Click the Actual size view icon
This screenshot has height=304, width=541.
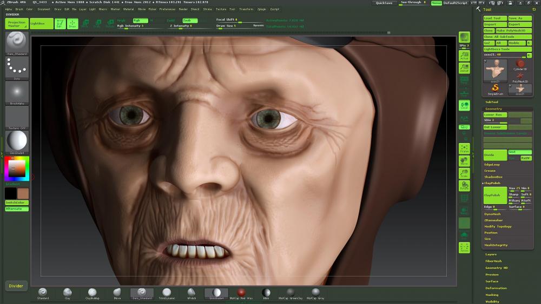pyautogui.click(x=464, y=56)
